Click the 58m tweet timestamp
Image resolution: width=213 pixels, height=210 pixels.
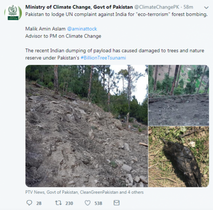click(x=188, y=7)
